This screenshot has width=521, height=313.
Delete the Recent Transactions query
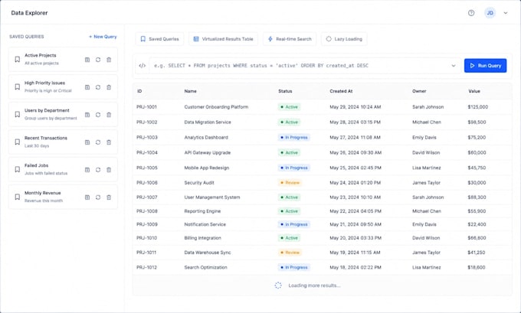(x=109, y=142)
